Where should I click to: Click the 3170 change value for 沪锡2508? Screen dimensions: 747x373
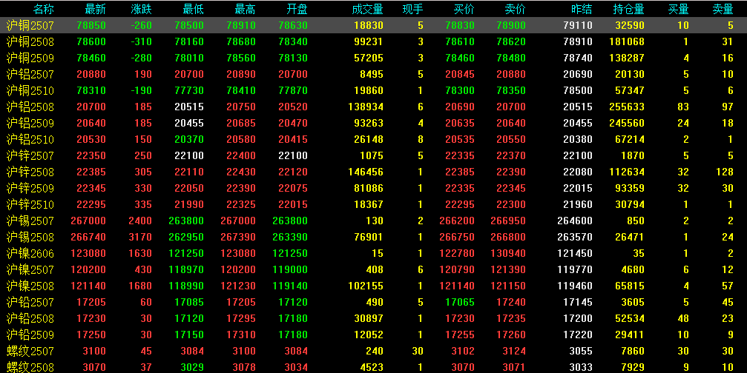point(140,237)
